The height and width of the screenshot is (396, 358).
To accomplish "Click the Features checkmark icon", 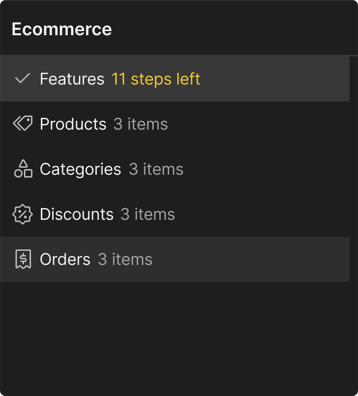I will pos(23,78).
